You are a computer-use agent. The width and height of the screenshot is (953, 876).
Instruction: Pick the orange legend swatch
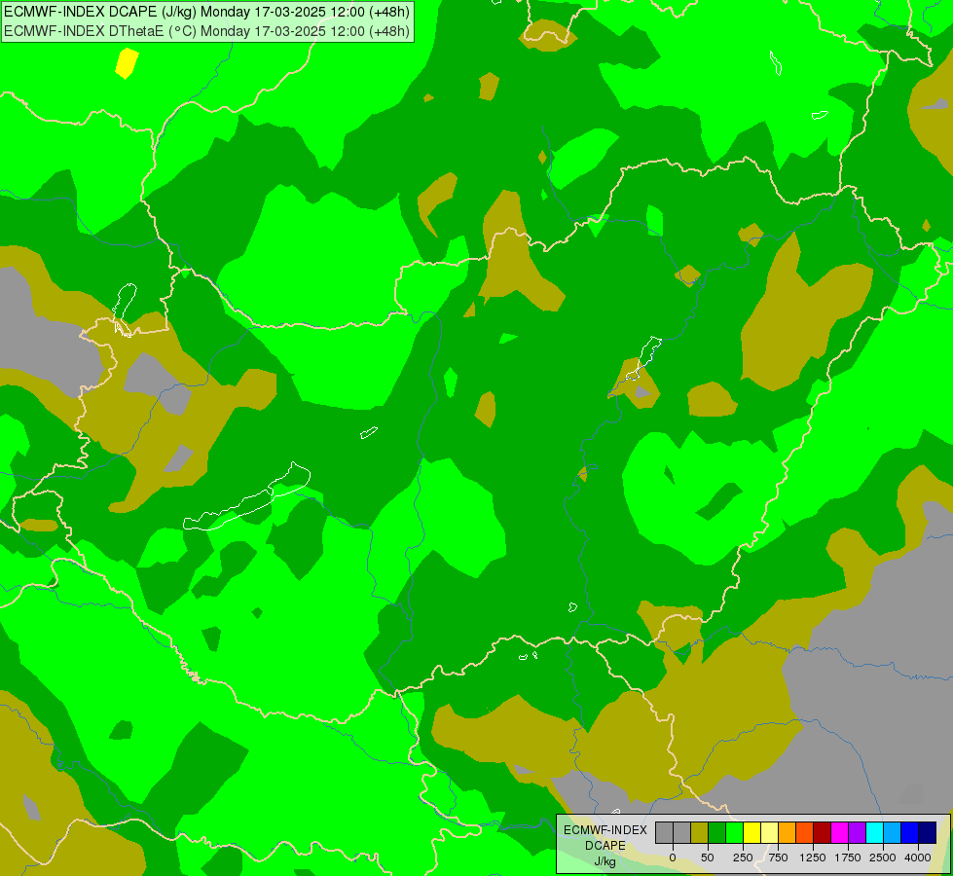click(x=788, y=833)
